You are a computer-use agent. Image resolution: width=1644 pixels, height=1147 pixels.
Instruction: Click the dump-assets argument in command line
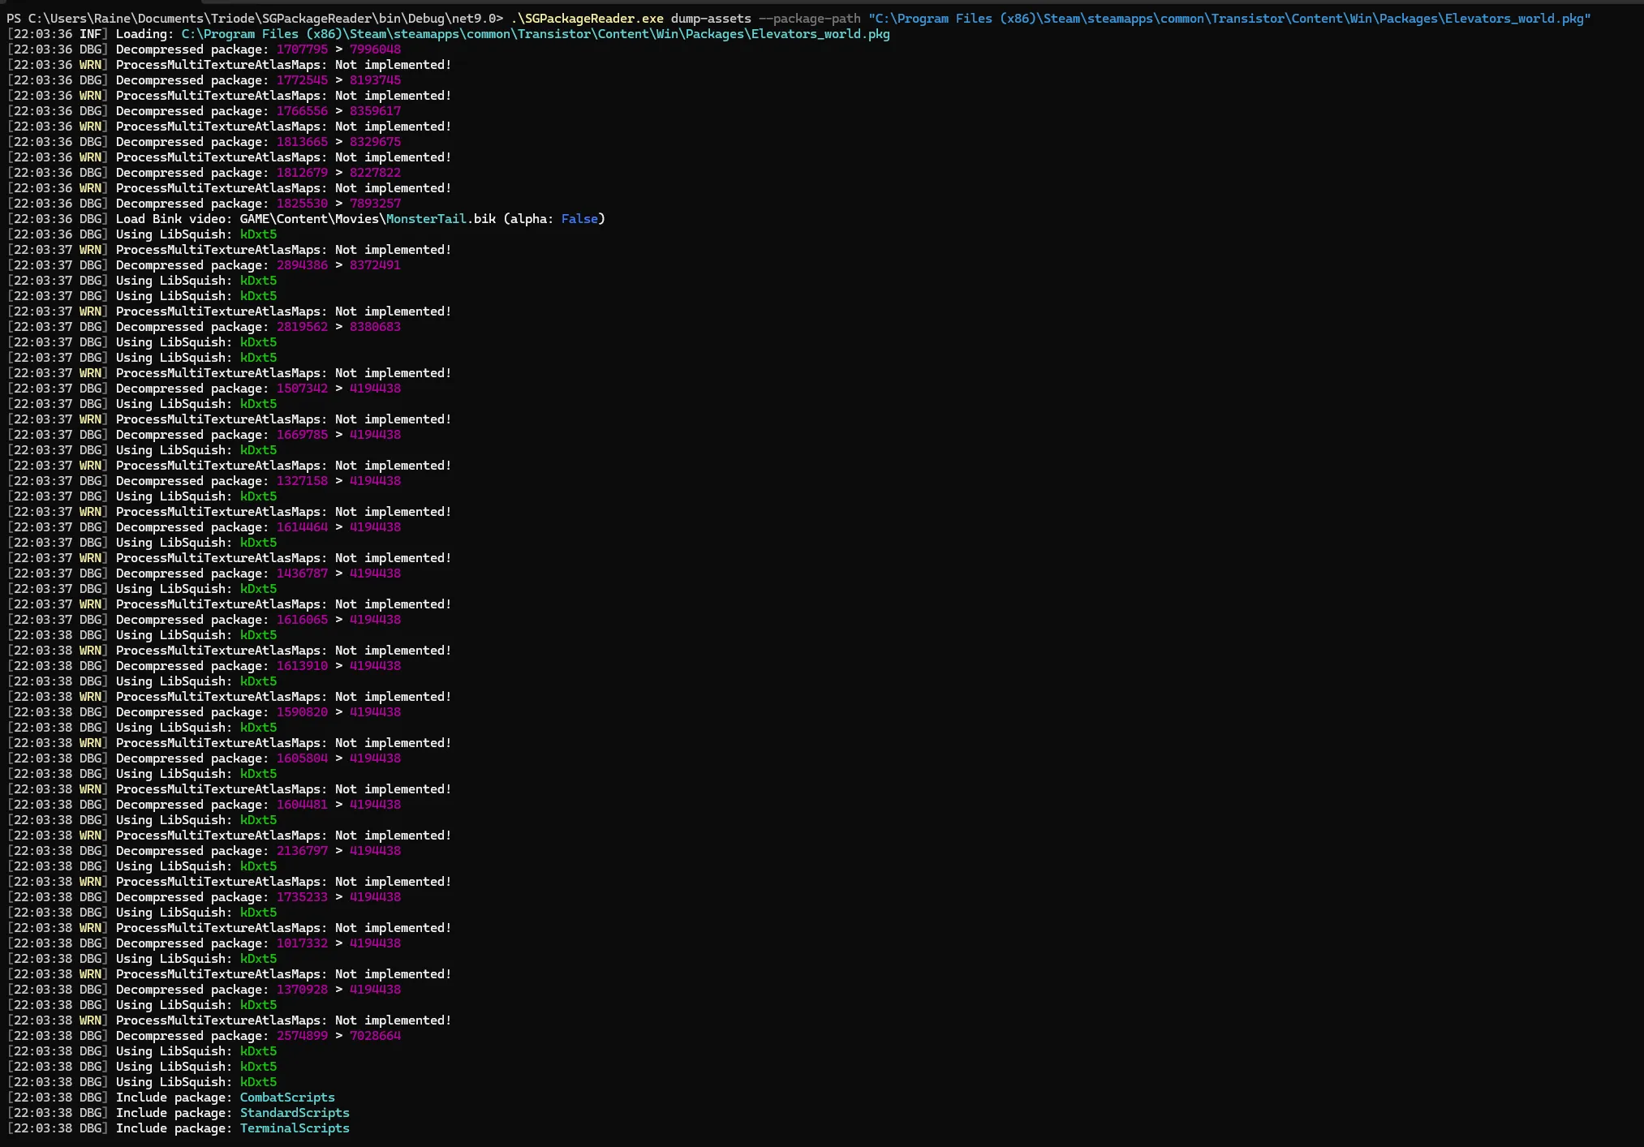coord(711,19)
